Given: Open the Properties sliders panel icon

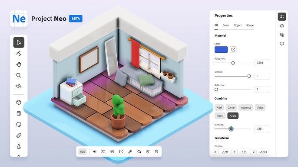Looking at the screenshot, I should point(282,17).
